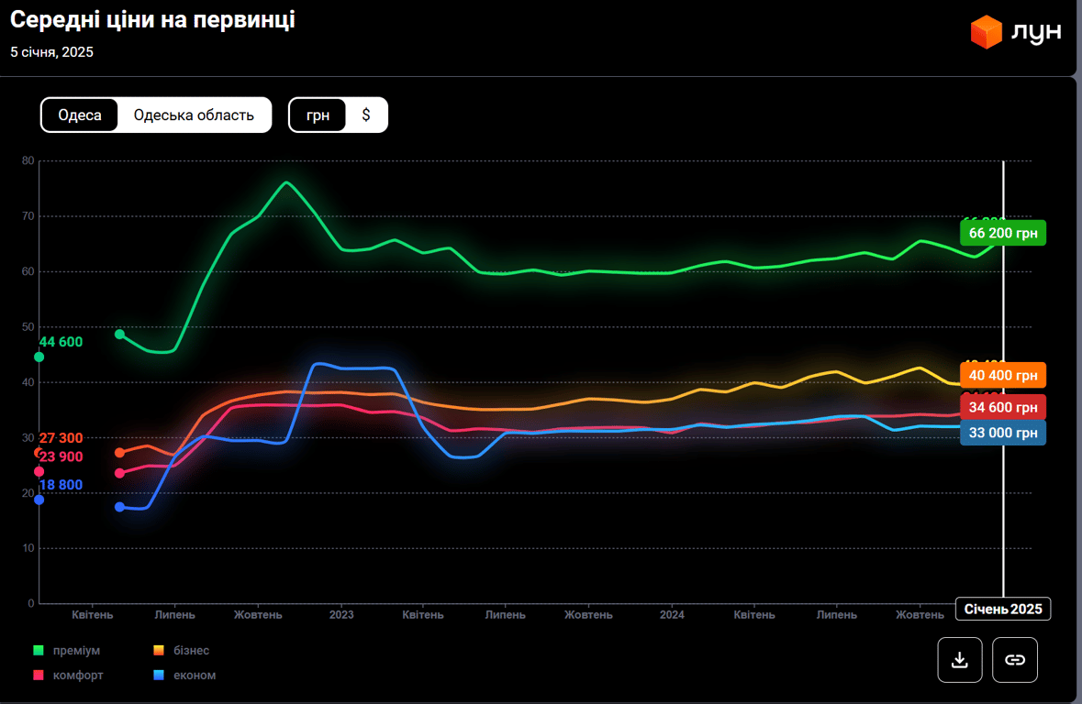Click the ЛУН orange cube logo
1082x704 pixels.
pyautogui.click(x=987, y=32)
